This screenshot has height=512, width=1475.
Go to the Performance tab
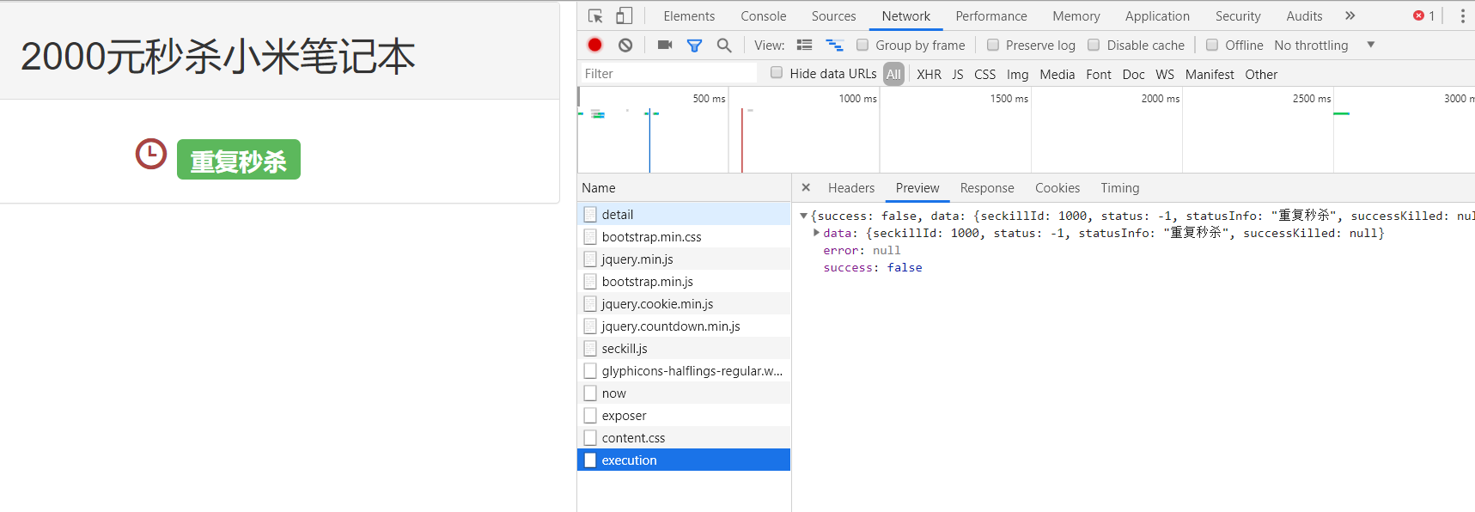[991, 16]
